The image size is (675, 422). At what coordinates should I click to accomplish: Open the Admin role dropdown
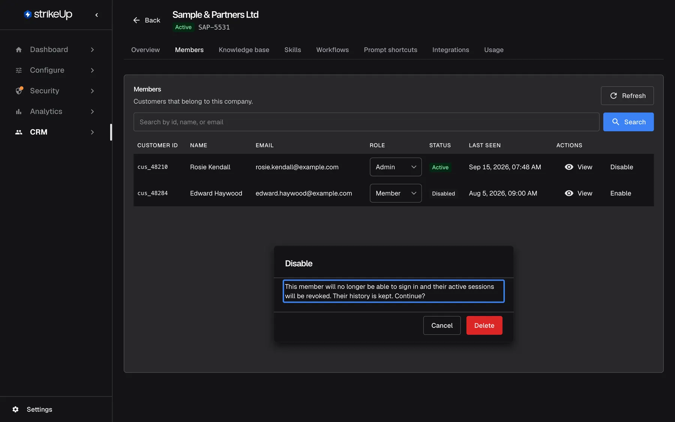click(396, 167)
